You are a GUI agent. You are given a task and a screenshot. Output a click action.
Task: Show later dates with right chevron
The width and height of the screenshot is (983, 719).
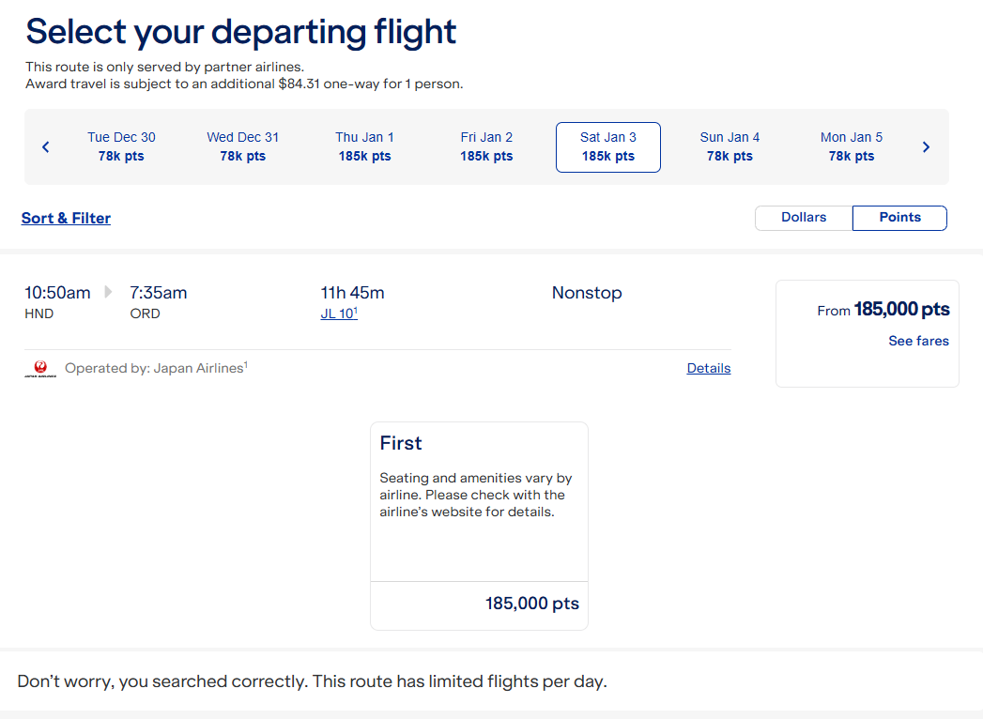point(926,147)
